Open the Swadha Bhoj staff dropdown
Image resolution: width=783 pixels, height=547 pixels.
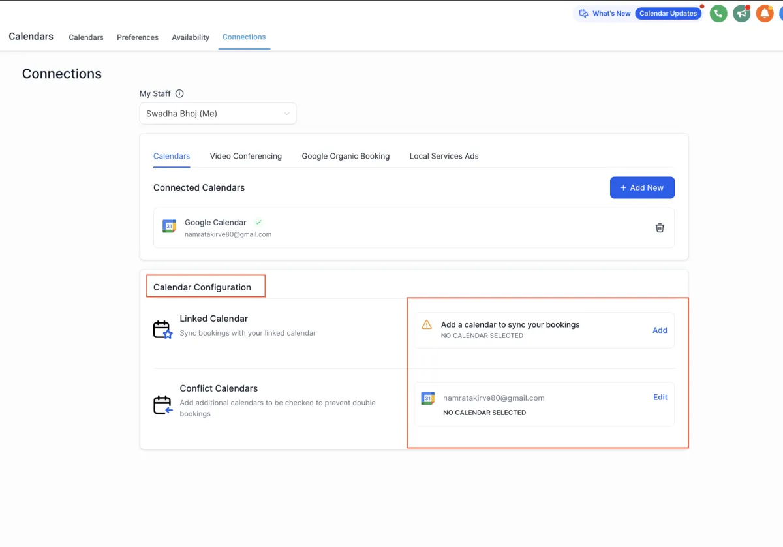pyautogui.click(x=218, y=114)
